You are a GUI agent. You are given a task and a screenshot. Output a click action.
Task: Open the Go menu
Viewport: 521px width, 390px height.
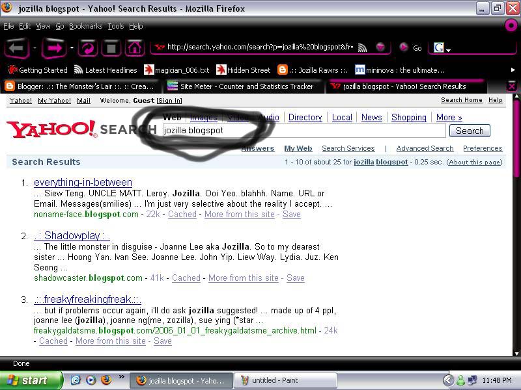pos(59,26)
